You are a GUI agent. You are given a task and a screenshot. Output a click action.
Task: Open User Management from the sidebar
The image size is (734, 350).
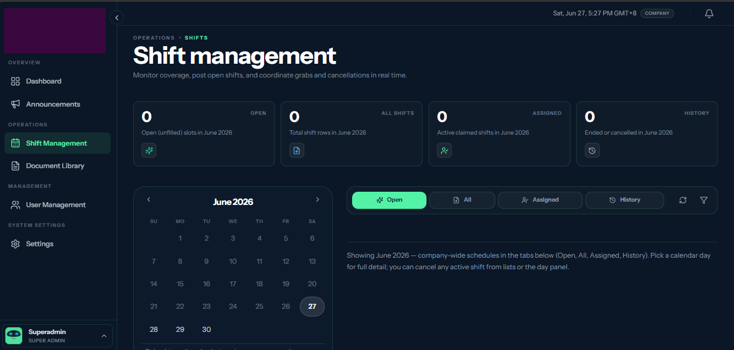pos(57,205)
